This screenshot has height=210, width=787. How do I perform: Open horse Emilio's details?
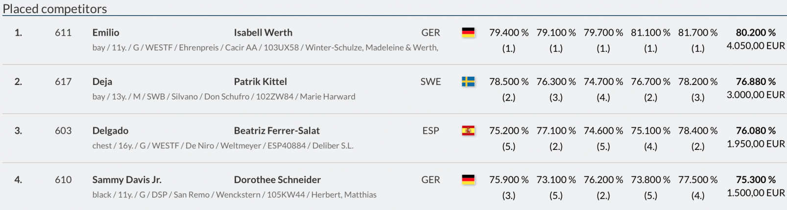(106, 33)
